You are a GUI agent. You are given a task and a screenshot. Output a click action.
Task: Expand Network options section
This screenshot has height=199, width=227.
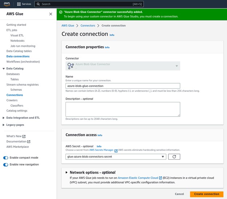pyautogui.click(x=67, y=172)
